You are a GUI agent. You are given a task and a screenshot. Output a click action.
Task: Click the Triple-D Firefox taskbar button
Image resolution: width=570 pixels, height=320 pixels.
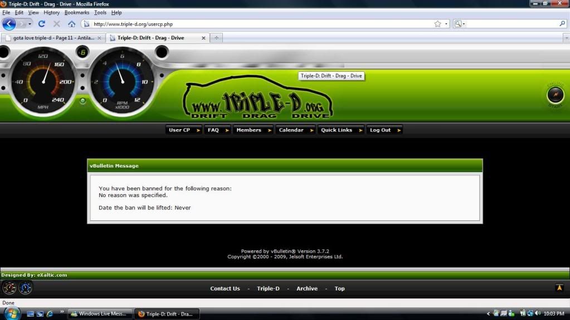pyautogui.click(x=167, y=314)
